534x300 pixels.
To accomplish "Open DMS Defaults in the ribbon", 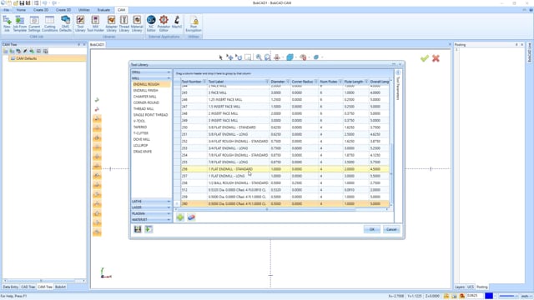I will [65, 24].
